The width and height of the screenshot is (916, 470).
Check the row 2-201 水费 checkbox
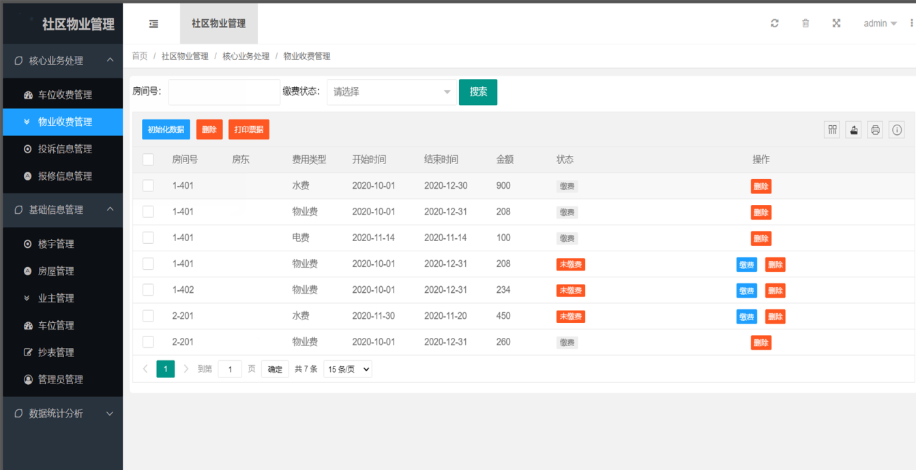click(148, 316)
